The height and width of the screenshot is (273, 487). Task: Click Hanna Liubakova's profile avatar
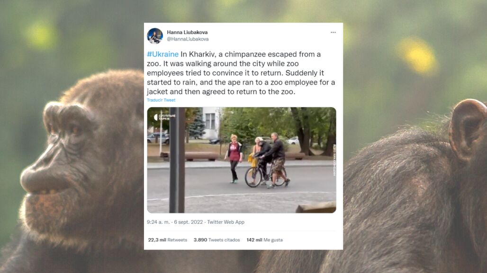click(154, 36)
